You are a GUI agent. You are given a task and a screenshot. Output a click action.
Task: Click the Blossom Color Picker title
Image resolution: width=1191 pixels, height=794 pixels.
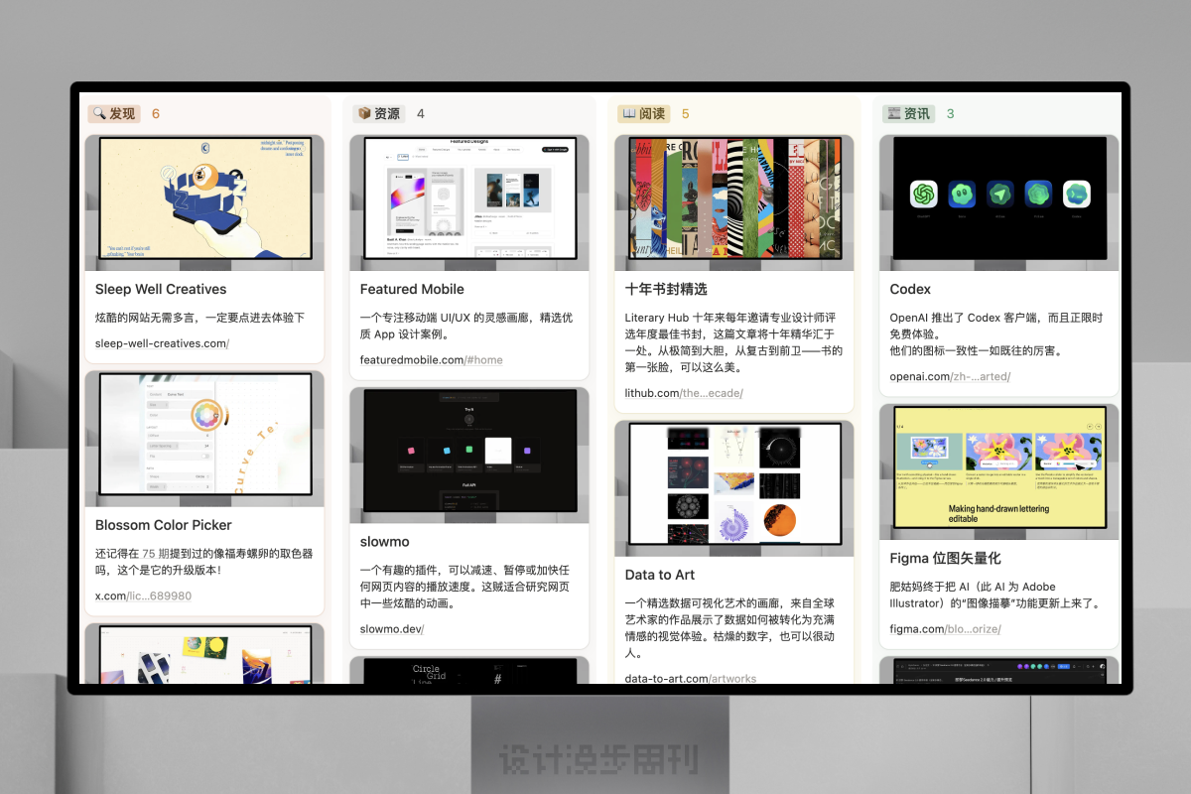pyautogui.click(x=164, y=525)
